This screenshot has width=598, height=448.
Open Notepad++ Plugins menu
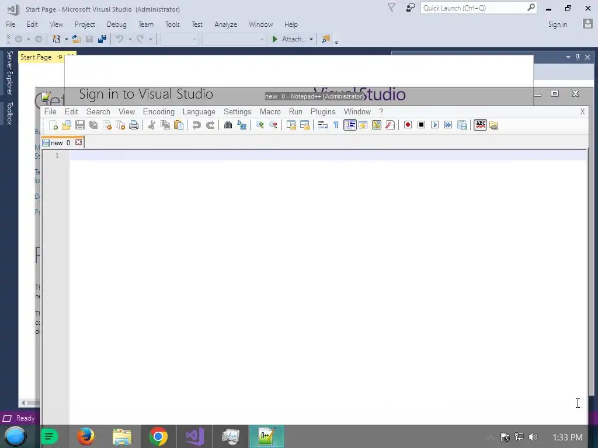(322, 111)
